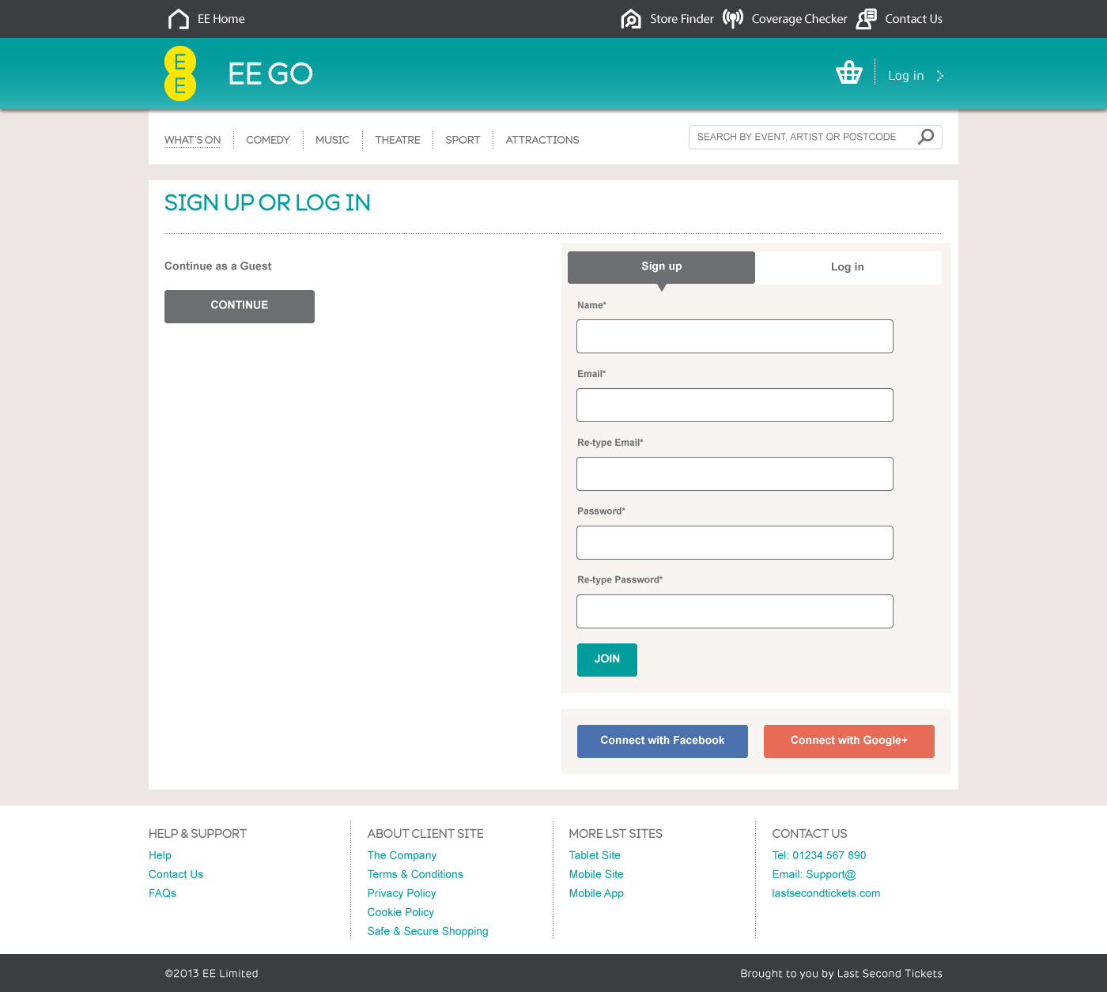The width and height of the screenshot is (1107, 992).
Task: Open the What's On menu
Action: (x=192, y=140)
